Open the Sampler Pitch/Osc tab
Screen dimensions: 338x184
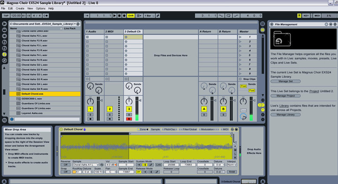[169, 129]
